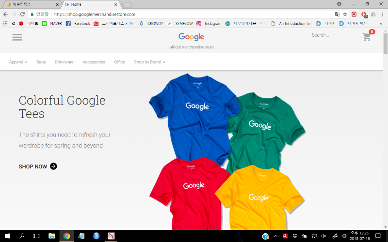Click the blue Google t-shirt image
388x242 pixels.
coord(194,119)
